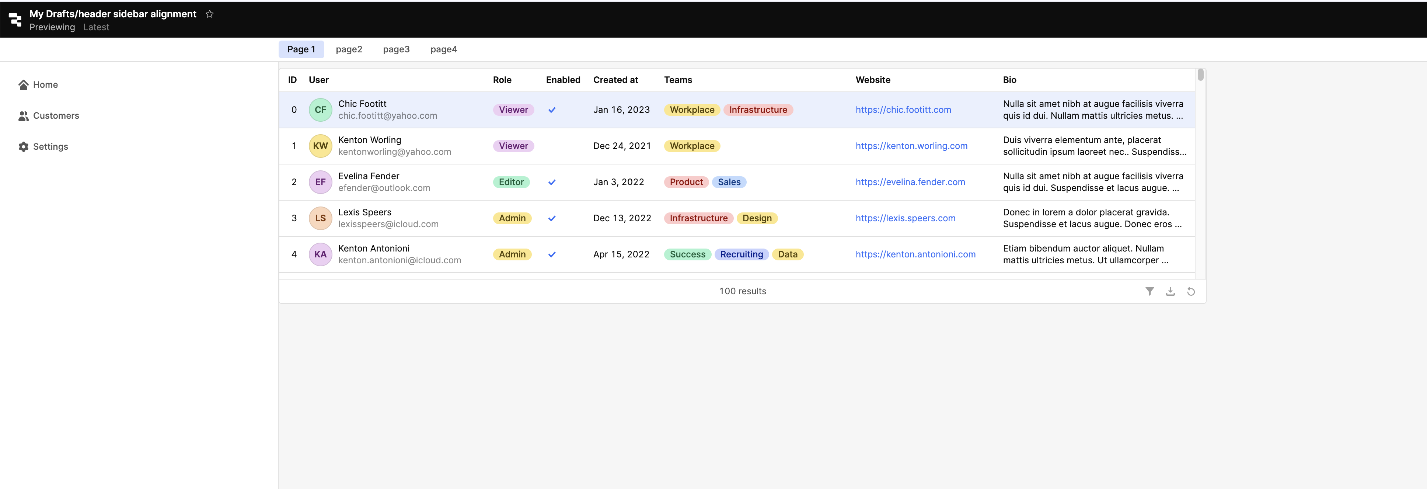Click the Success team tag

(x=687, y=254)
